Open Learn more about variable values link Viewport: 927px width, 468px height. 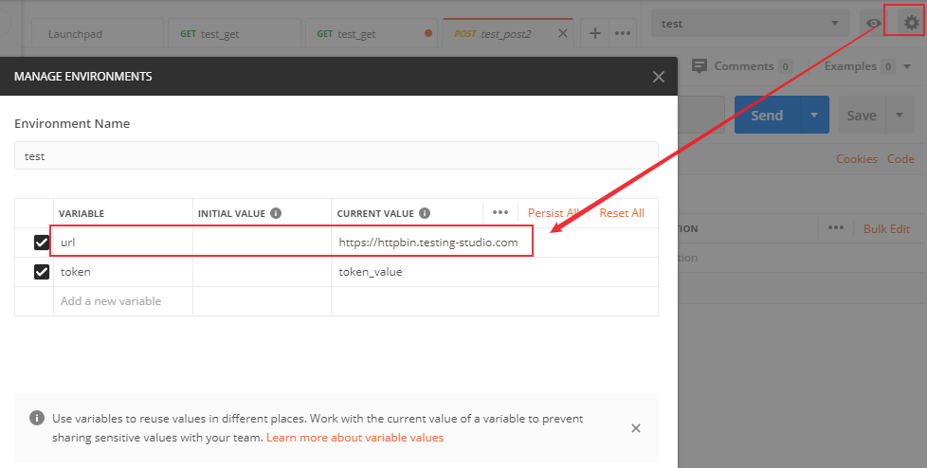pos(354,438)
